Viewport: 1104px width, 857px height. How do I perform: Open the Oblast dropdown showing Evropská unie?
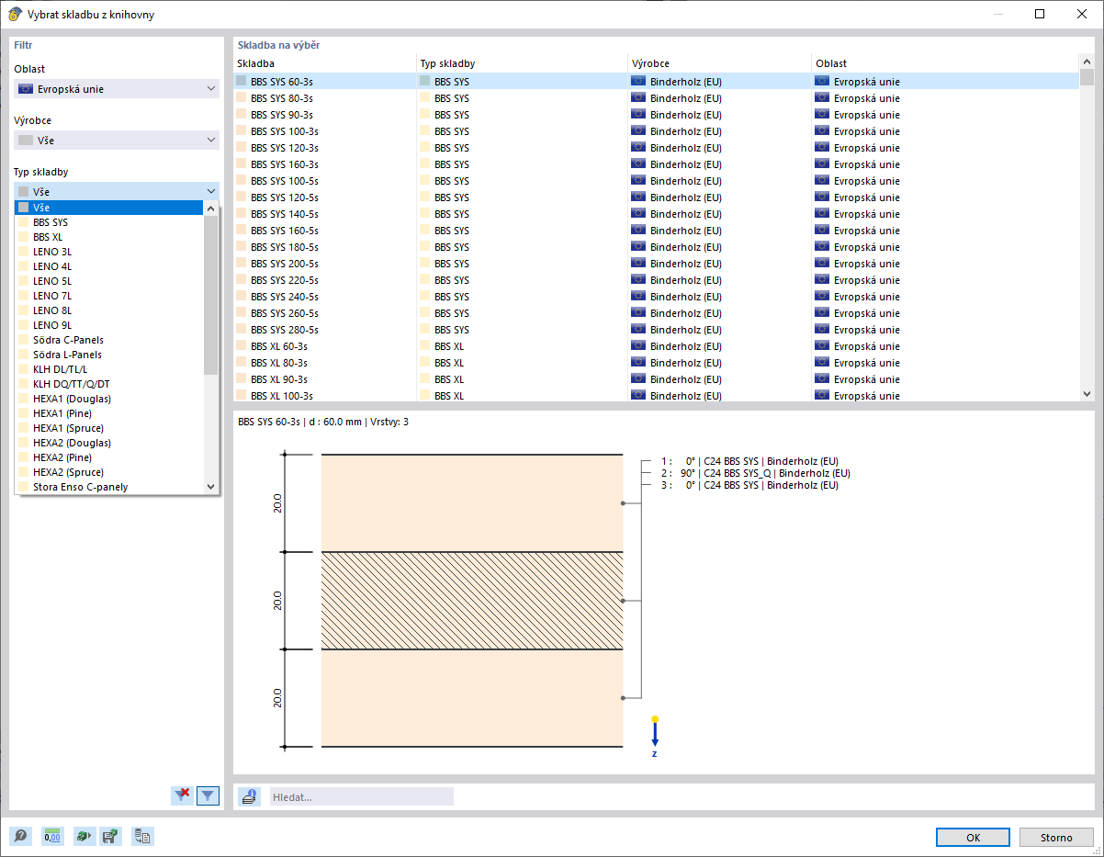click(x=117, y=89)
